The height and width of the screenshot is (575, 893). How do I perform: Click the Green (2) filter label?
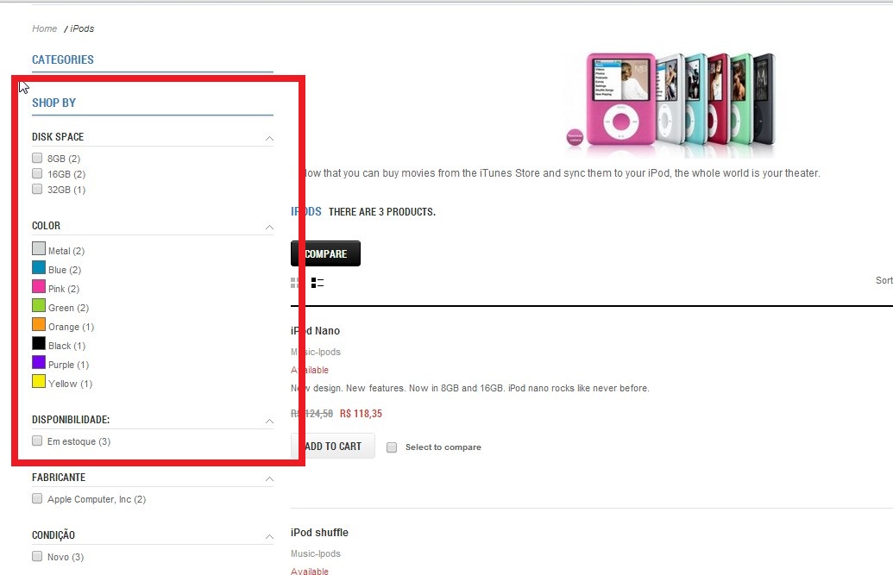(68, 308)
